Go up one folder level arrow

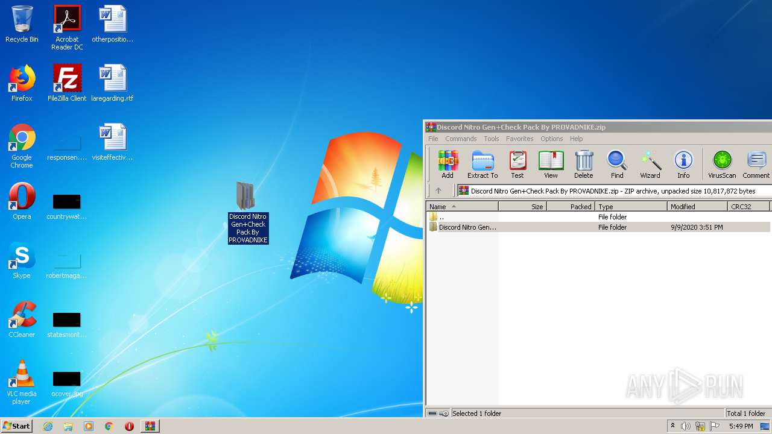coord(438,190)
